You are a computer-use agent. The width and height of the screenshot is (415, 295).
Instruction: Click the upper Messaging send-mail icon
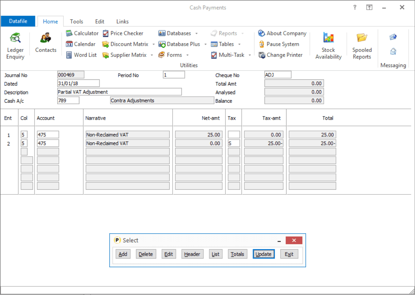click(x=393, y=37)
